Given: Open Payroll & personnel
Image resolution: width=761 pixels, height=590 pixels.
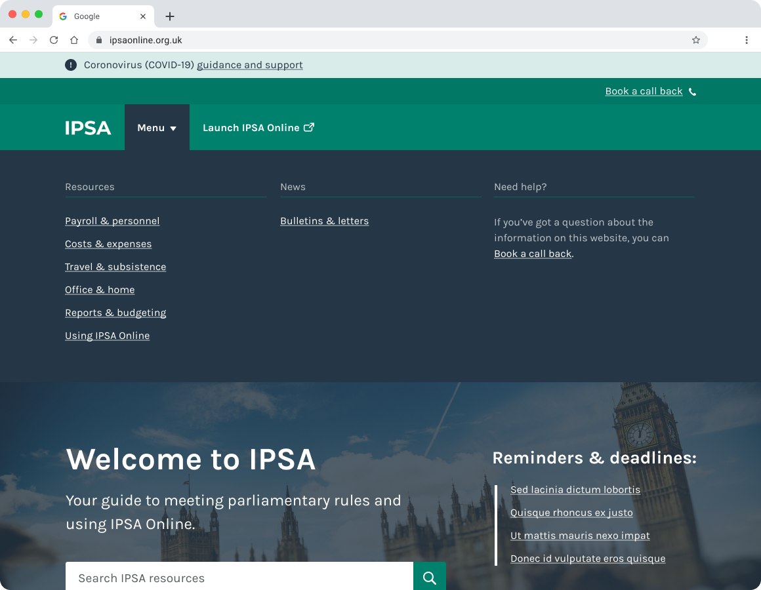Looking at the screenshot, I should [112, 221].
